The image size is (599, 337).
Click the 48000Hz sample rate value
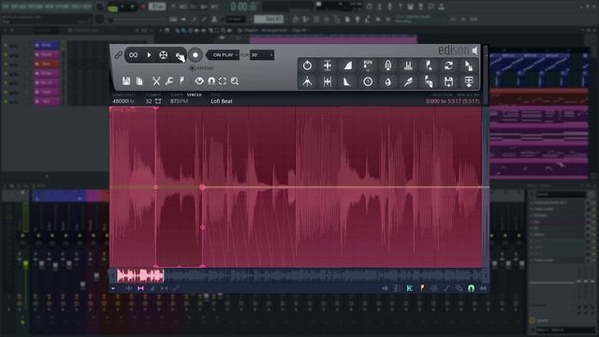[123, 101]
